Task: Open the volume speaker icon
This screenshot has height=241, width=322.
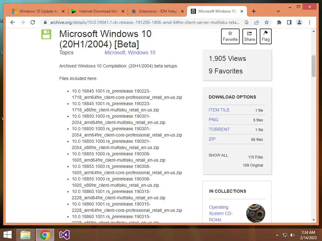Action: click(292, 235)
